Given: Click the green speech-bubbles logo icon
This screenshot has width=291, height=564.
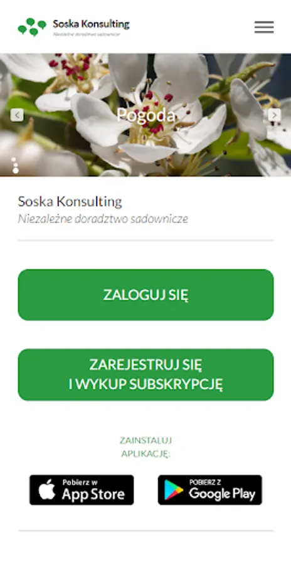Looking at the screenshot, I should pyautogui.click(x=32, y=27).
